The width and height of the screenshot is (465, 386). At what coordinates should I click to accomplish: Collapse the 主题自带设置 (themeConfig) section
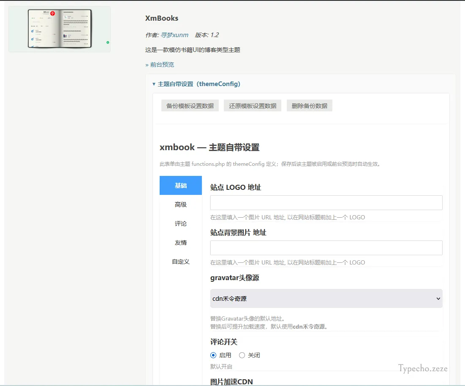pyautogui.click(x=196, y=84)
